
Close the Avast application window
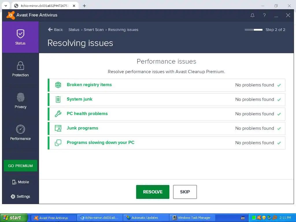[x=288, y=15]
